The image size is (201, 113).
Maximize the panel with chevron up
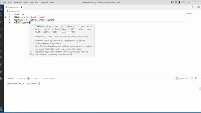click(199, 78)
